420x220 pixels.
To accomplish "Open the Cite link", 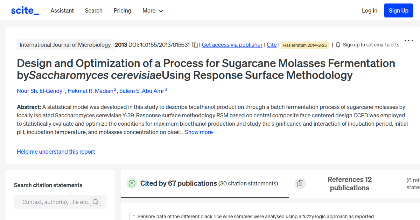I will point(272,45).
